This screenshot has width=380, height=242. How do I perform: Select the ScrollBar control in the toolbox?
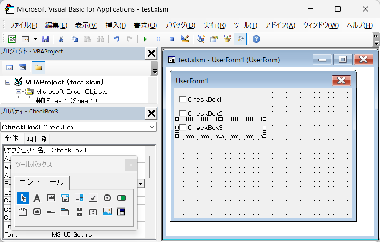(x=79, y=212)
